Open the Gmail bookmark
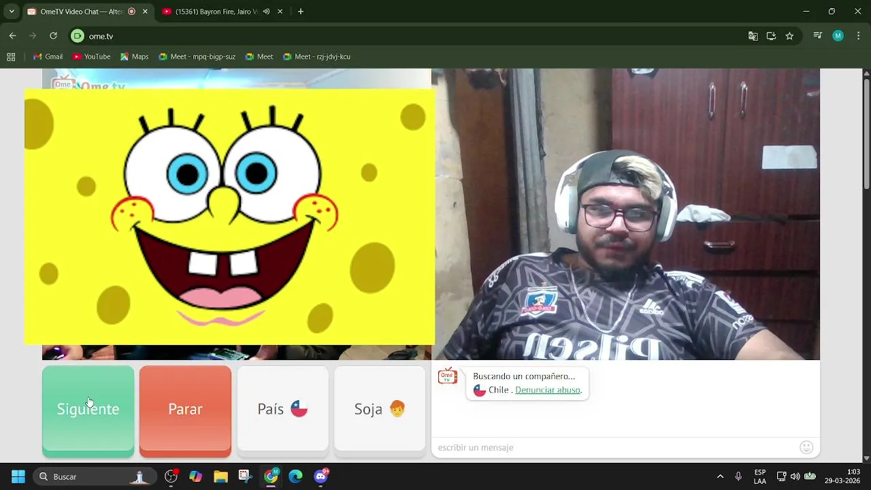The width and height of the screenshot is (871, 490). tap(48, 56)
